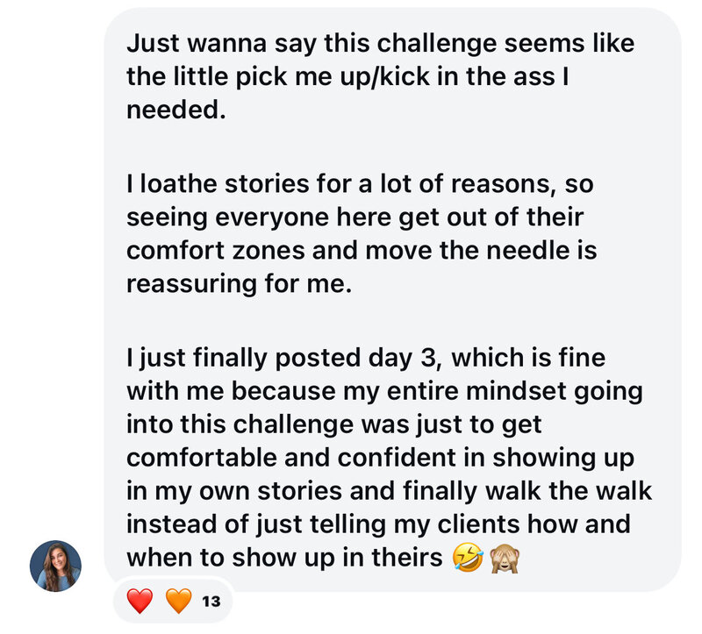This screenshot has height=634, width=702.
Task: Tap the orange heart reaction
Action: 178,602
